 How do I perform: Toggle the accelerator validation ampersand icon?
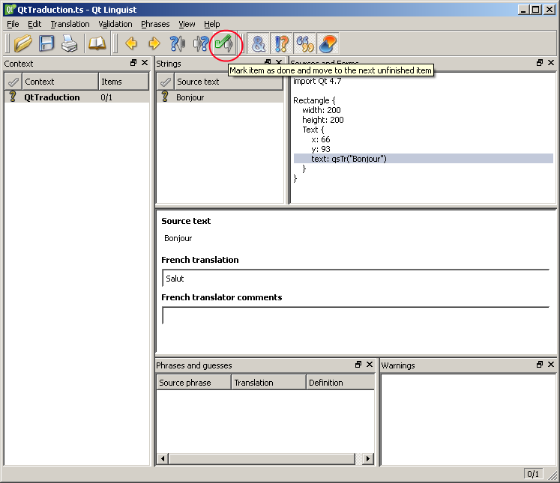point(259,44)
